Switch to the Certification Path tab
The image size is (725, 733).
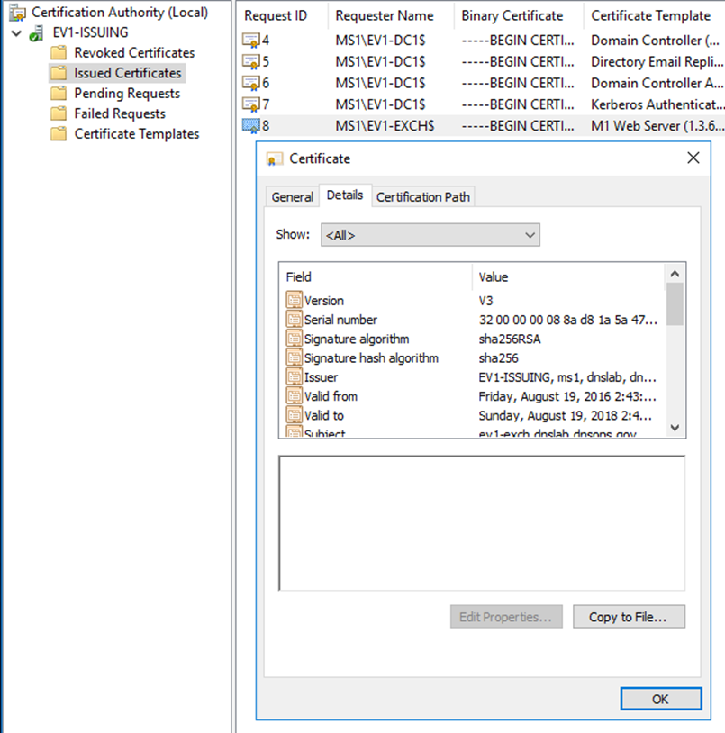click(422, 197)
